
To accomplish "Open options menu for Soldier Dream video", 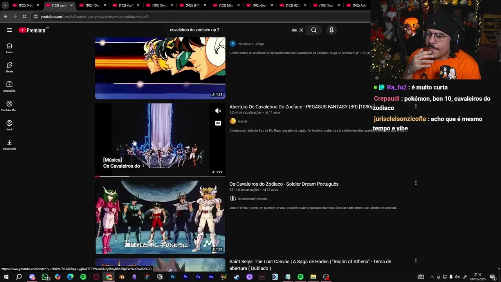I will pyautogui.click(x=416, y=183).
